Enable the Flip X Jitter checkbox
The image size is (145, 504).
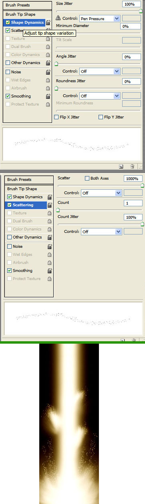56,117
